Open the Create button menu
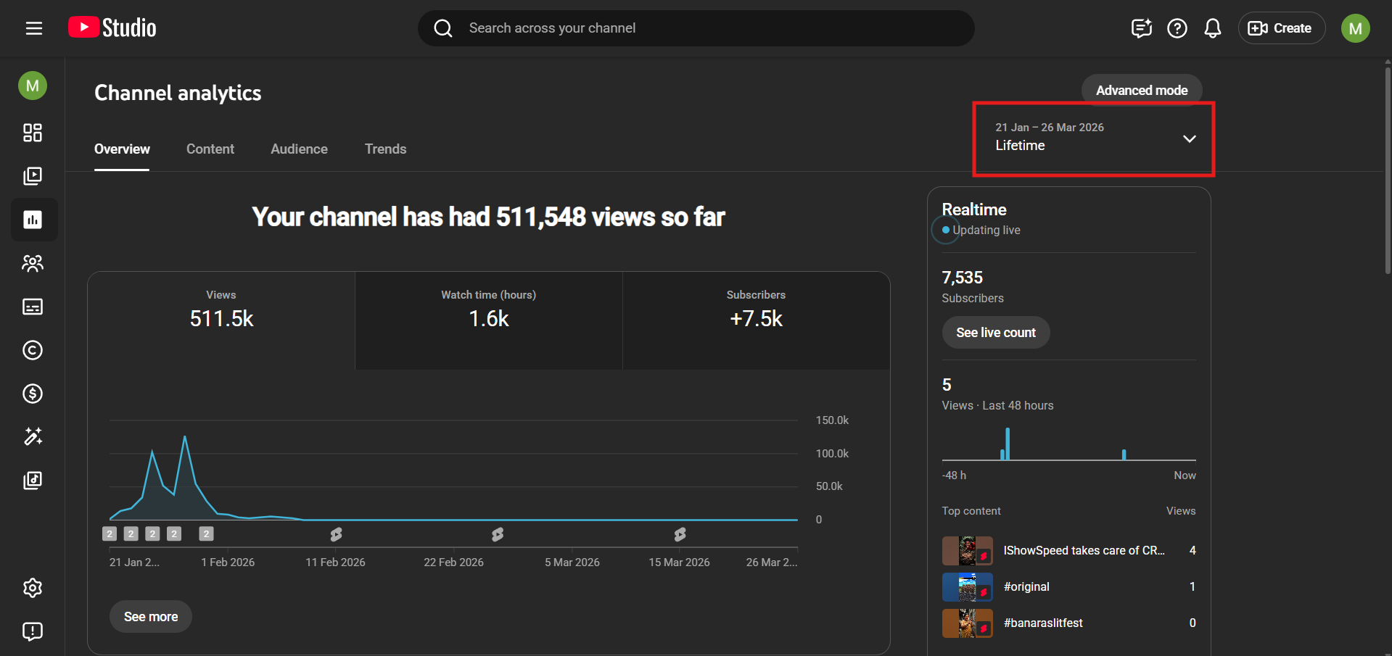Screen dimensions: 1392x656 (1281, 28)
